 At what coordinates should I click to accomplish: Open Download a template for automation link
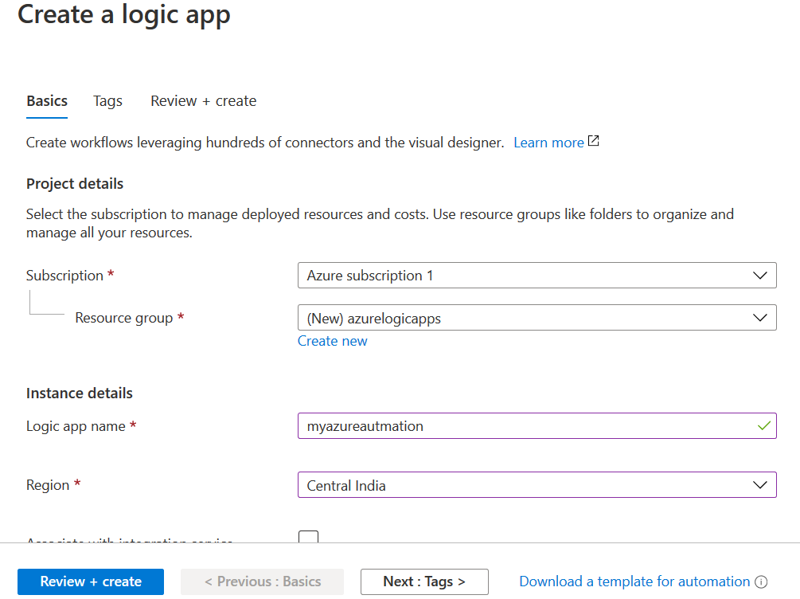(x=634, y=581)
